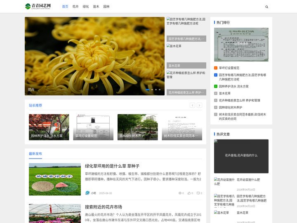This screenshot has height=223, width=297.
Task: Go to next 站长推荐 slide arrow
Action: point(200,105)
